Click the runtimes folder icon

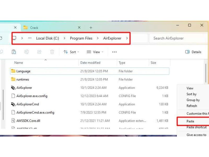tap(13, 79)
